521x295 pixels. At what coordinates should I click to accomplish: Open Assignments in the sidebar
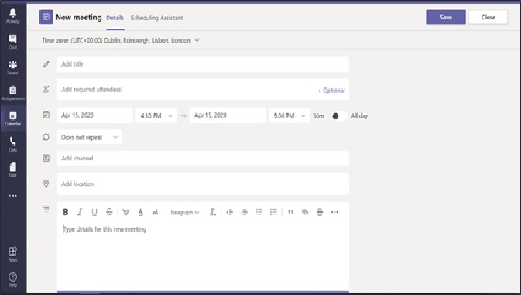12,93
